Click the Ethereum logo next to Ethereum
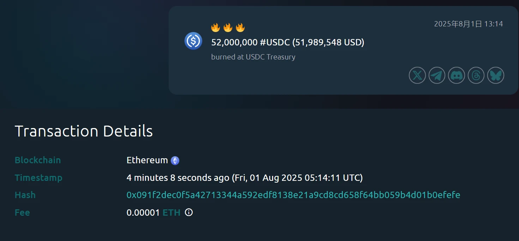Image resolution: width=519 pixels, height=241 pixels. point(175,160)
